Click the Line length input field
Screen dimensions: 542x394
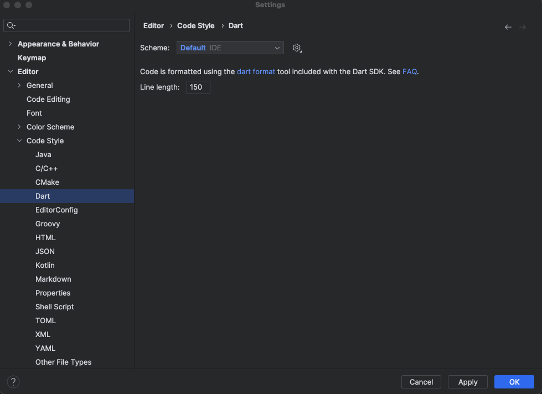[198, 87]
